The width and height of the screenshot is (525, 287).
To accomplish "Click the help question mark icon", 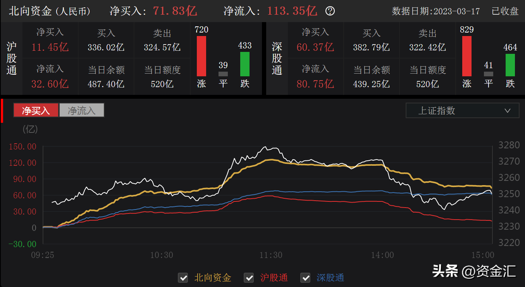I will coord(330,11).
